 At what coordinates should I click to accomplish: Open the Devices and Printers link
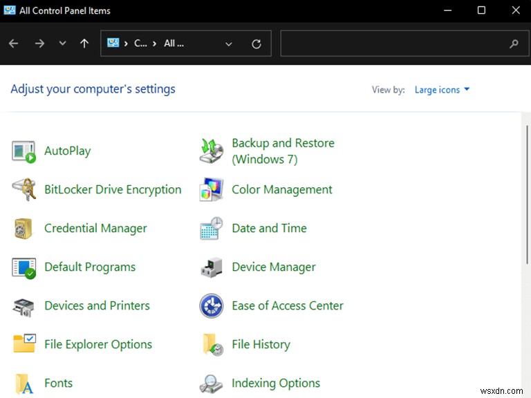[97, 305]
